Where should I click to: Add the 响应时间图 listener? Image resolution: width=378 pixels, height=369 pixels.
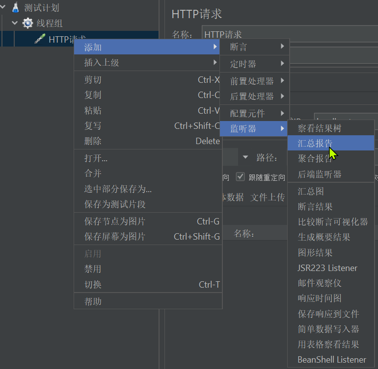(331, 298)
